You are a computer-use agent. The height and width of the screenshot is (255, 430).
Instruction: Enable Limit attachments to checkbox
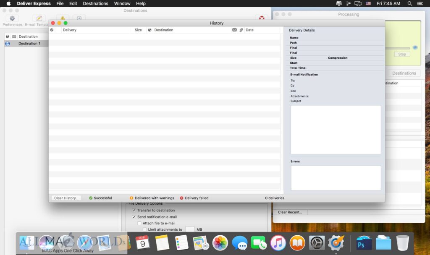tap(144, 229)
